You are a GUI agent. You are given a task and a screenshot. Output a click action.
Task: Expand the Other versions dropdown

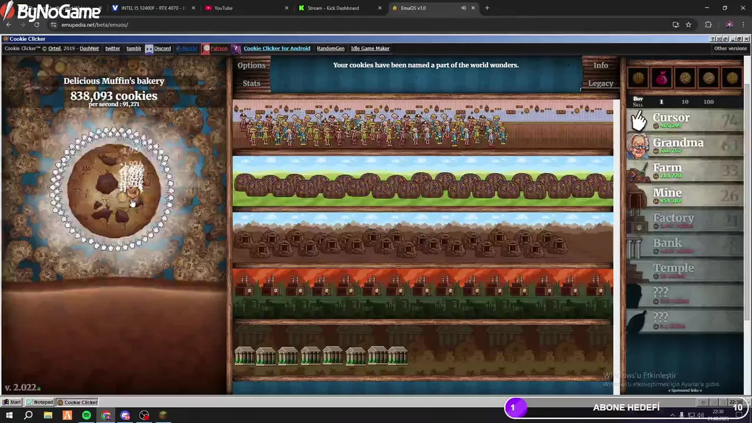[x=730, y=48]
